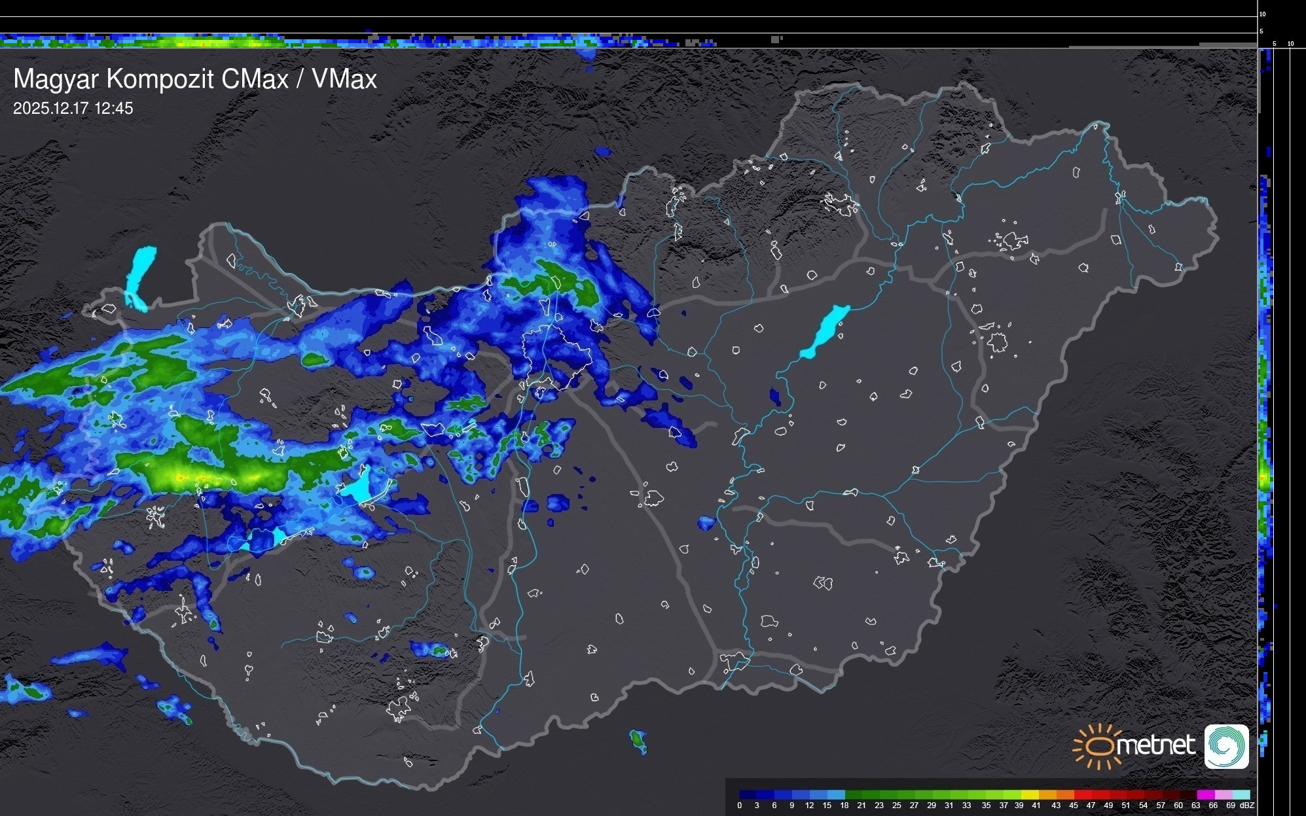Select the cyan 69 dBZ legend swatch
Viewport: 1306px width, 816px height.
coord(1241,794)
